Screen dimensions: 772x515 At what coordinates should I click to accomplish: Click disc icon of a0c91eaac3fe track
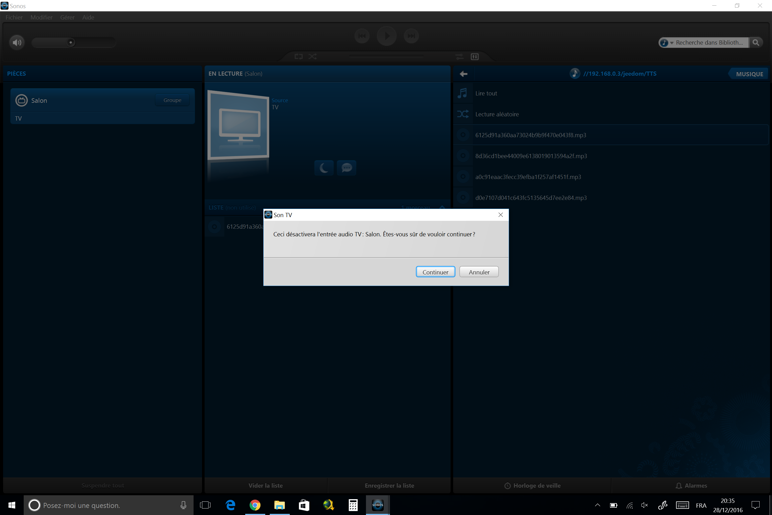click(463, 177)
